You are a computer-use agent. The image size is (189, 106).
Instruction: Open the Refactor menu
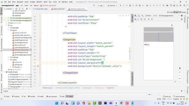click(x=39, y=2)
